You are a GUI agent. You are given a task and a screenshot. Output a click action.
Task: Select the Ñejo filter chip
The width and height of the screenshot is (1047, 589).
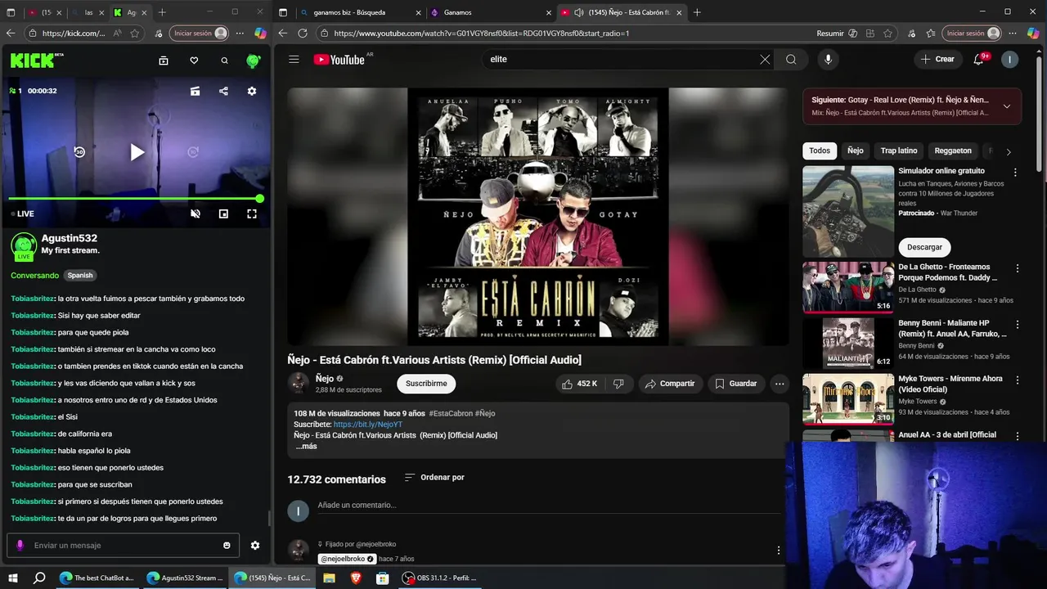coord(856,151)
